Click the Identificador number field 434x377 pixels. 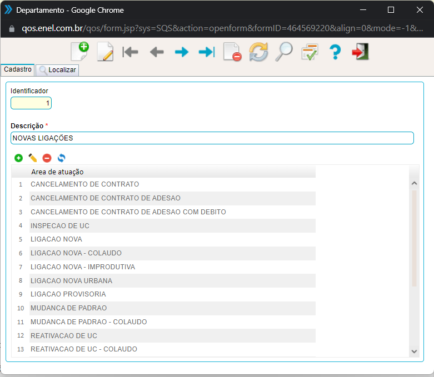pos(31,103)
